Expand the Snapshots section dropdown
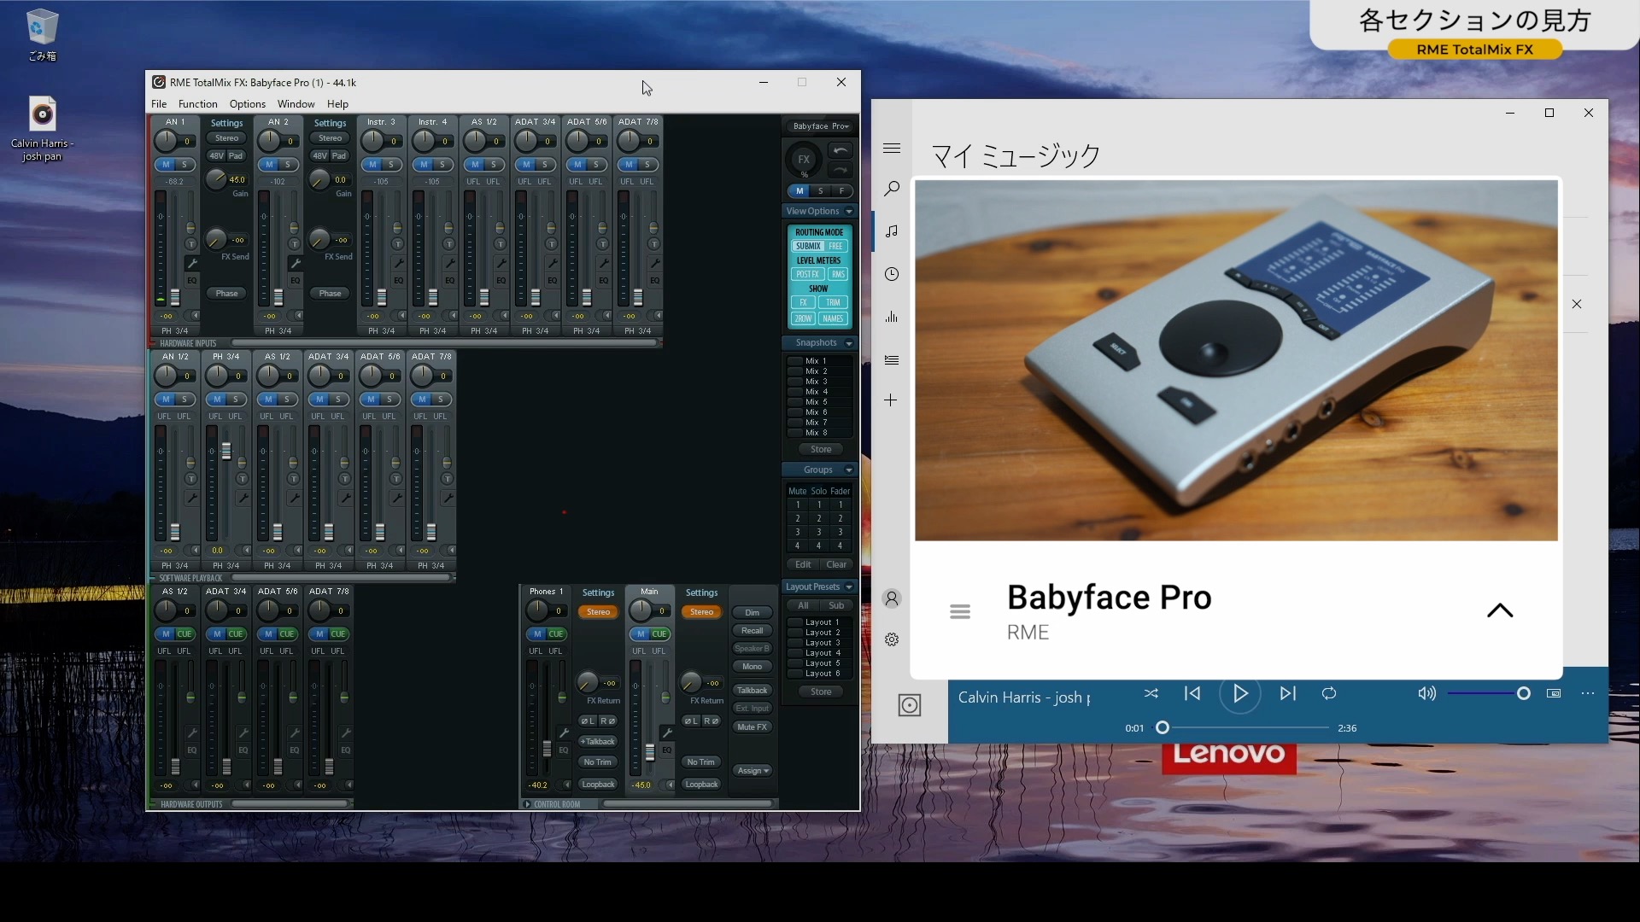This screenshot has height=922, width=1640. click(x=846, y=342)
